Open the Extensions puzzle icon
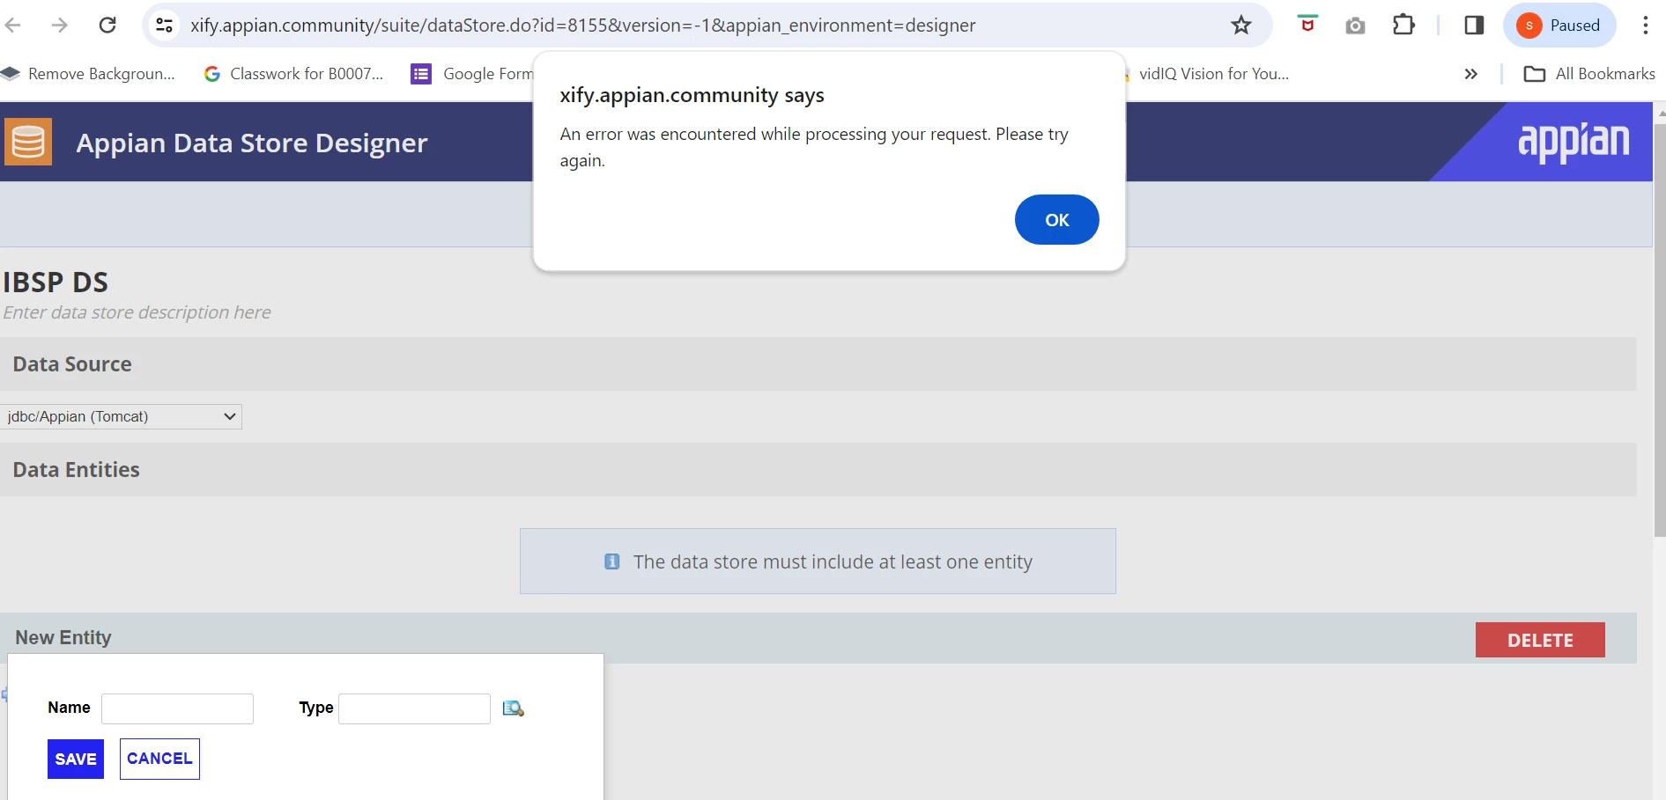 tap(1403, 25)
